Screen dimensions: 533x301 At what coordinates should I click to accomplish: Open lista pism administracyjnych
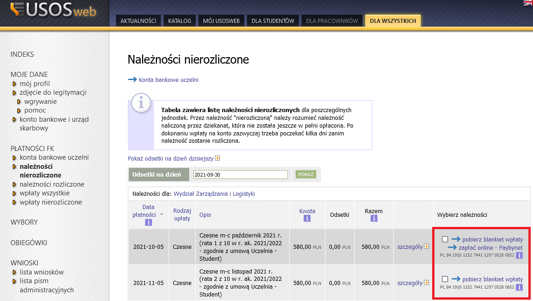tap(47, 285)
